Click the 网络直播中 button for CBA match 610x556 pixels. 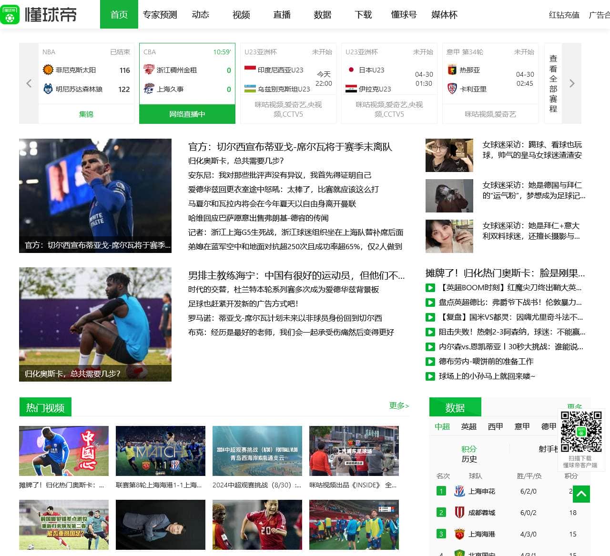(187, 114)
